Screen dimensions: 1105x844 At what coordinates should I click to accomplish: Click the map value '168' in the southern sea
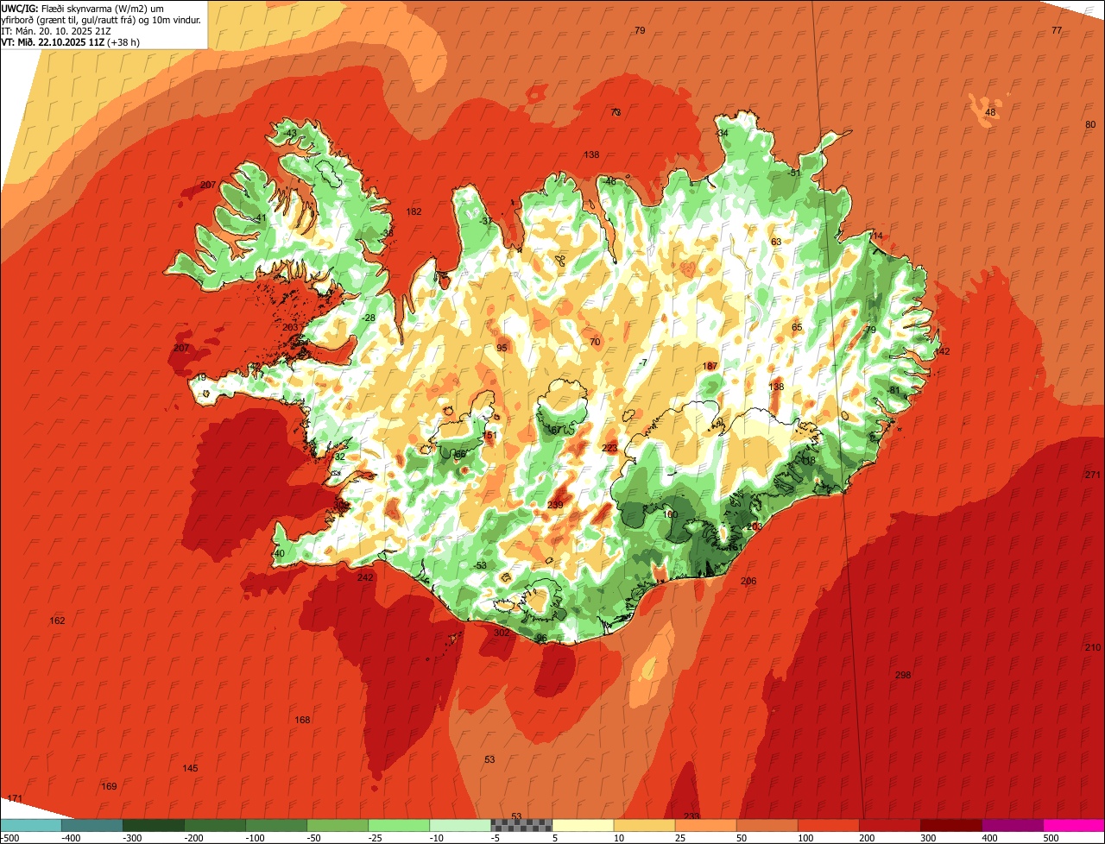click(x=302, y=720)
